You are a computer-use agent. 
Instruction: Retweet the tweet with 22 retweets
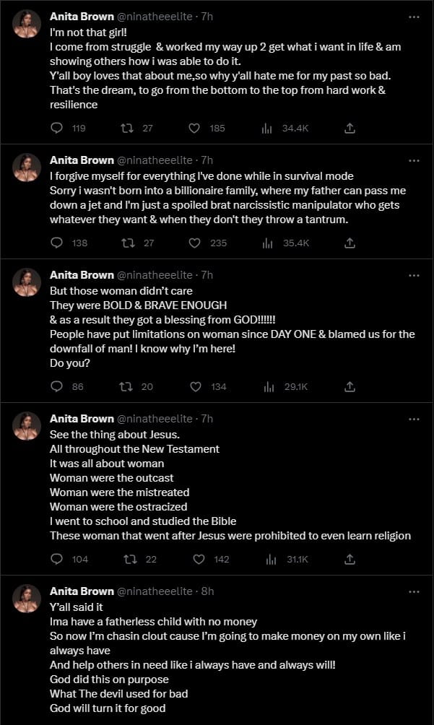tap(129, 560)
